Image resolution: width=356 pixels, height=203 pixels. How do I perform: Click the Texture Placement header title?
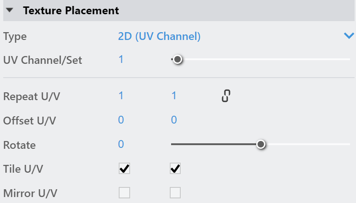[x=71, y=11]
